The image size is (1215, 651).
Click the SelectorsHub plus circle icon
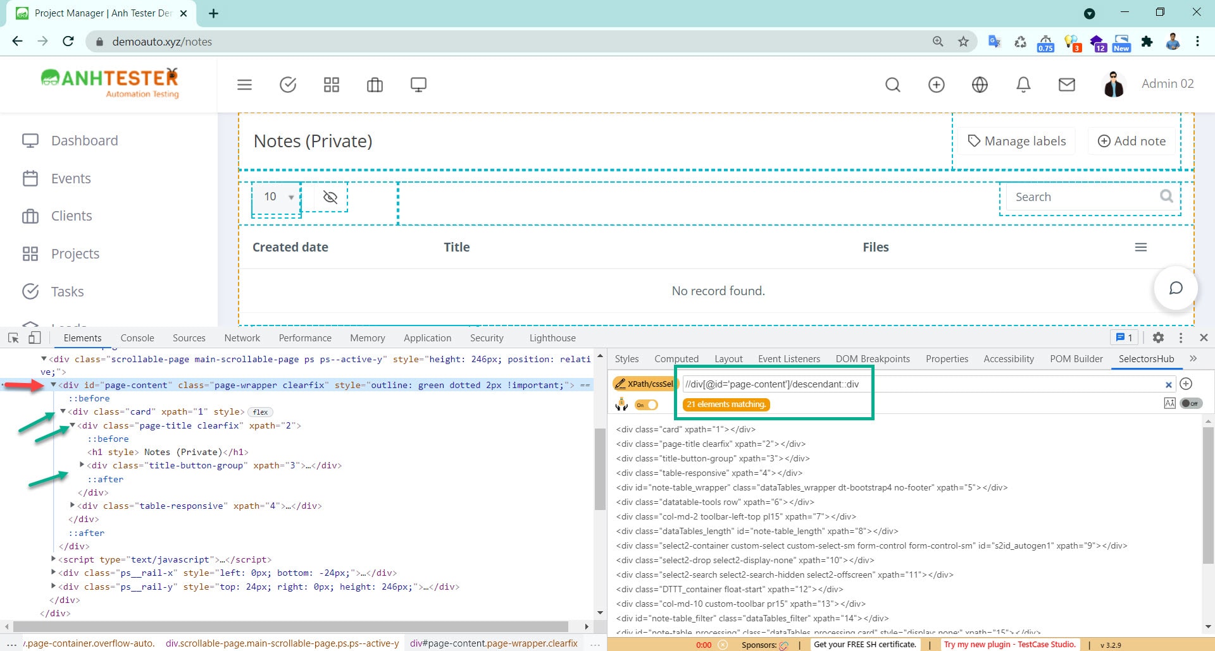pyautogui.click(x=1187, y=384)
